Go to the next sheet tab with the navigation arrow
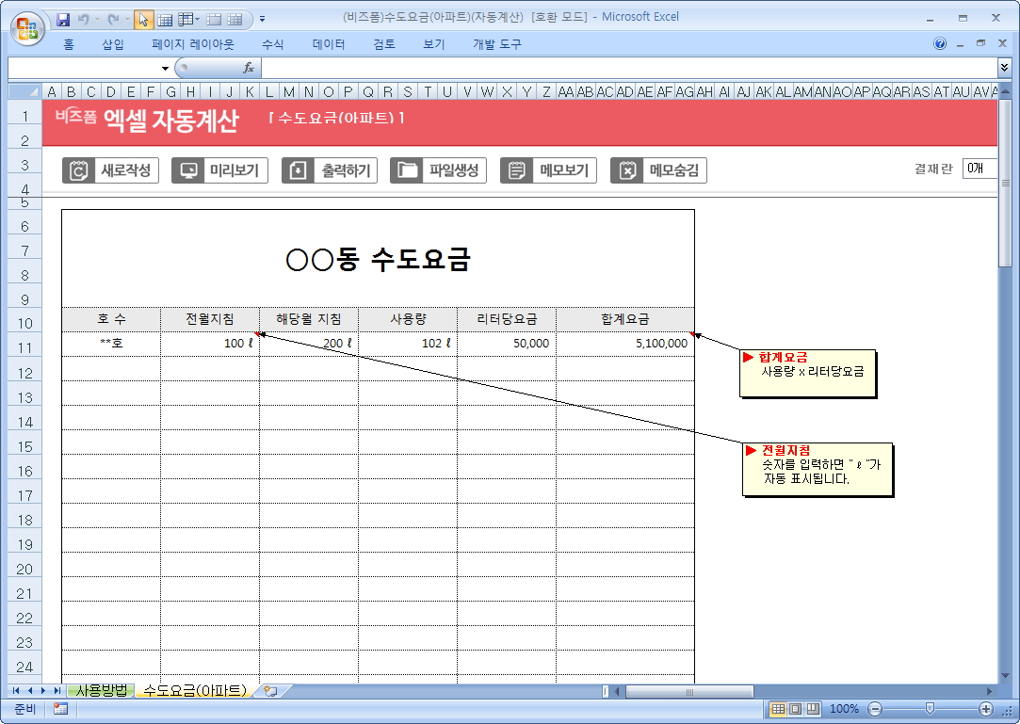1020x724 pixels. coord(43,691)
